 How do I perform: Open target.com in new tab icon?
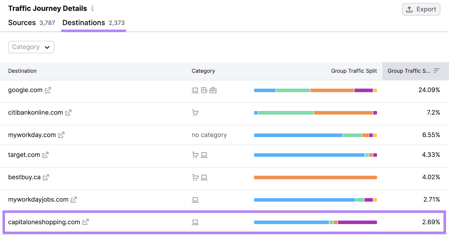pyautogui.click(x=45, y=155)
